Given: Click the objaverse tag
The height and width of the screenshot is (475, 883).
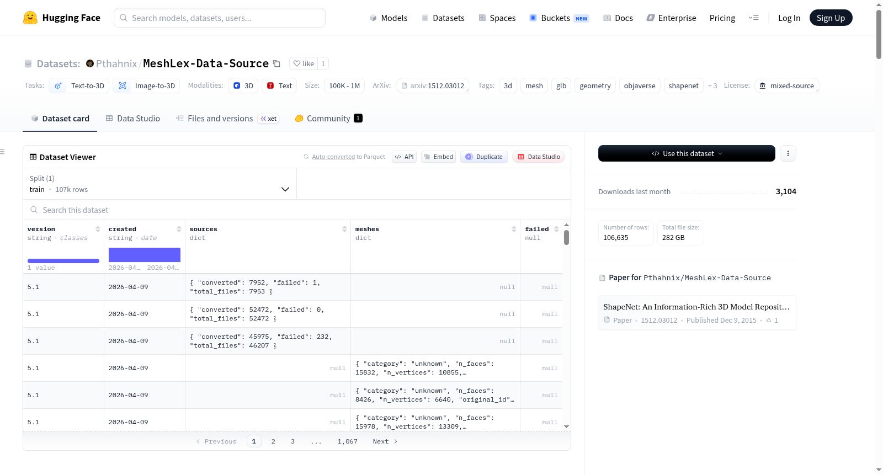Looking at the screenshot, I should (x=640, y=86).
